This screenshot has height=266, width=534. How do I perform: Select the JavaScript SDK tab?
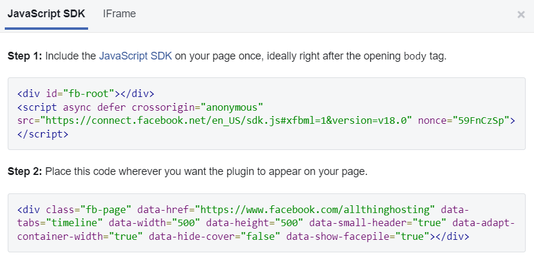(x=46, y=14)
